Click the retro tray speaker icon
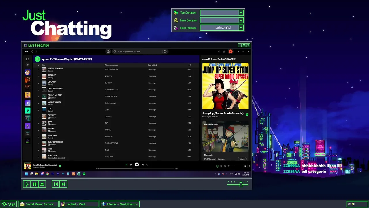The image size is (369, 208). pos(353,204)
